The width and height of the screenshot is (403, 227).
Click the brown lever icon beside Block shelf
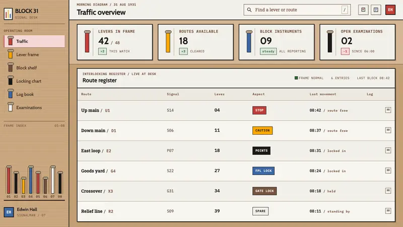pyautogui.click(x=11, y=68)
